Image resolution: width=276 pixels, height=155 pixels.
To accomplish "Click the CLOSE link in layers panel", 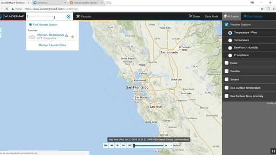I will click(x=271, y=103).
